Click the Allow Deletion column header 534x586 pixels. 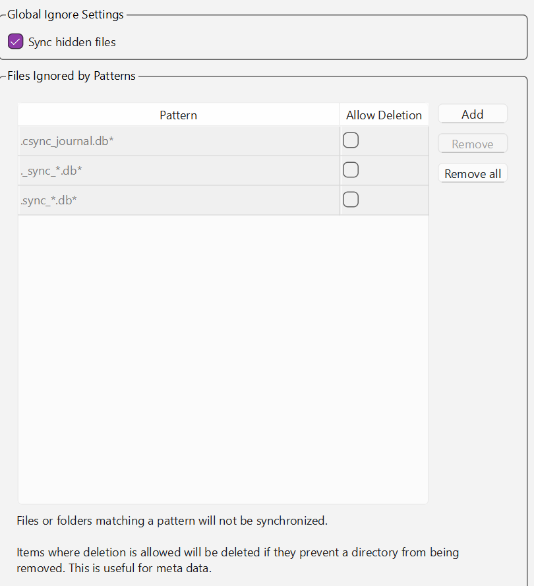384,115
